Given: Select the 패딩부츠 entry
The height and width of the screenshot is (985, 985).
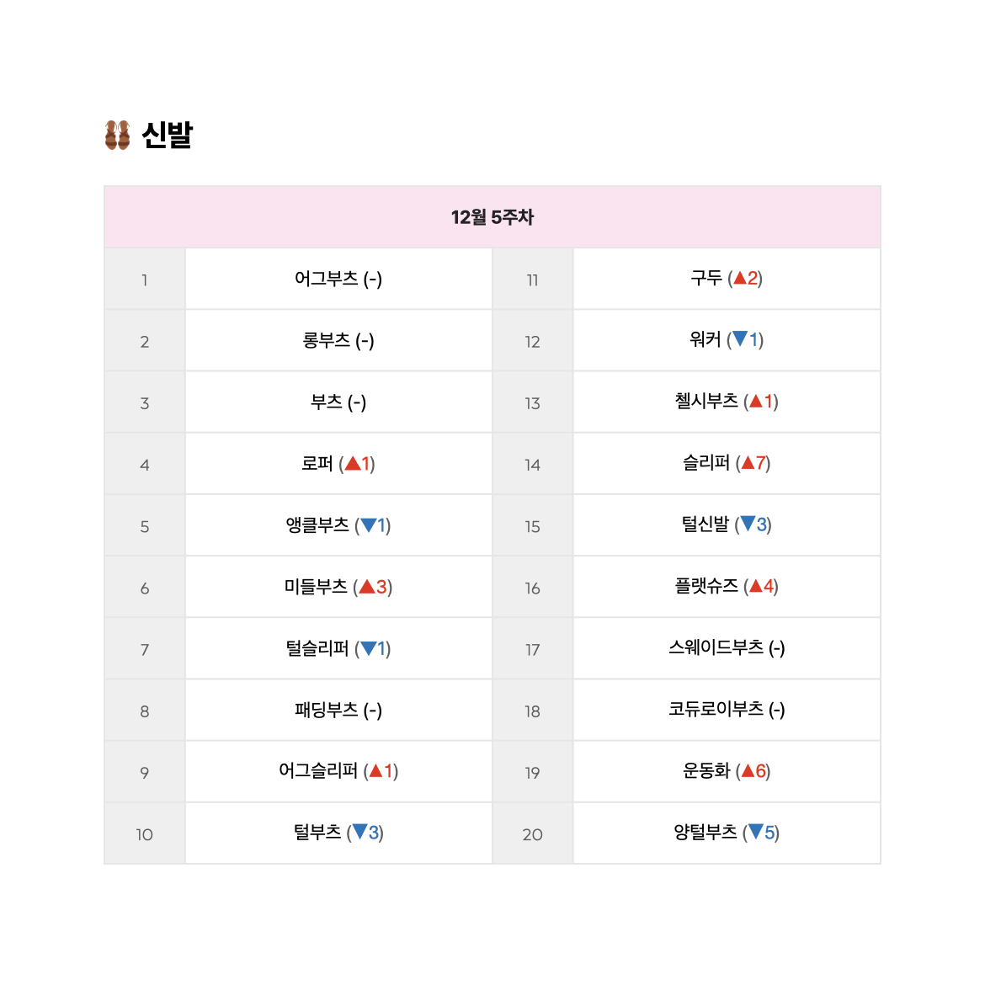Looking at the screenshot, I should pos(338,710).
